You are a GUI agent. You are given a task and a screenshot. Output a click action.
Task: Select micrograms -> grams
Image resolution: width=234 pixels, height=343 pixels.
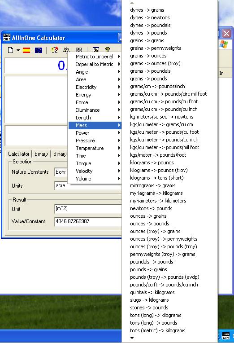click(x=169, y=185)
